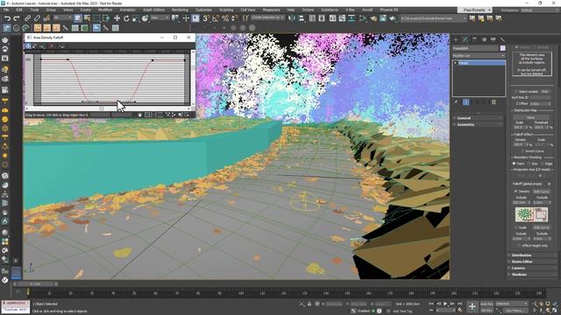Screen dimensions: 561x315
Task: Toggle the Density falloff checkbox
Action: click(516, 192)
